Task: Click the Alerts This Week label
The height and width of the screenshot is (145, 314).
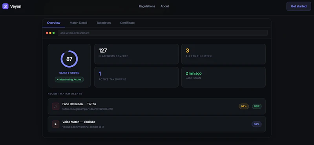Action: coord(199,56)
